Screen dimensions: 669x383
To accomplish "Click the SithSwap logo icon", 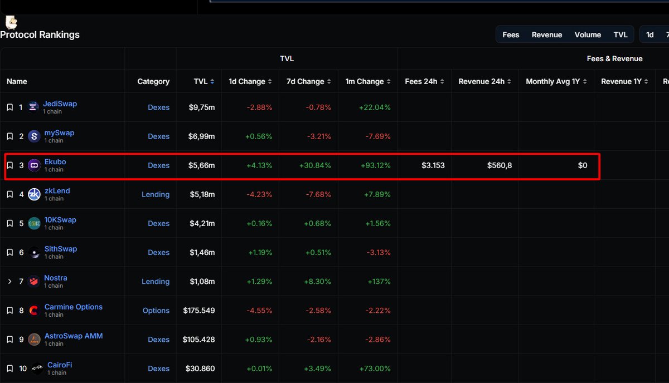I will click(x=34, y=252).
